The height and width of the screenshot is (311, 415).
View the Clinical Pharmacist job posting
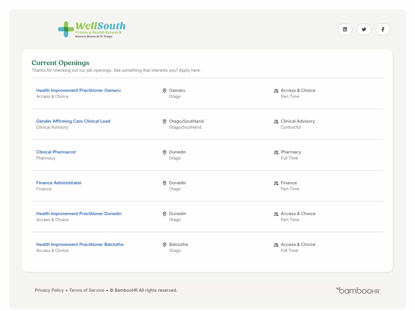[56, 152]
